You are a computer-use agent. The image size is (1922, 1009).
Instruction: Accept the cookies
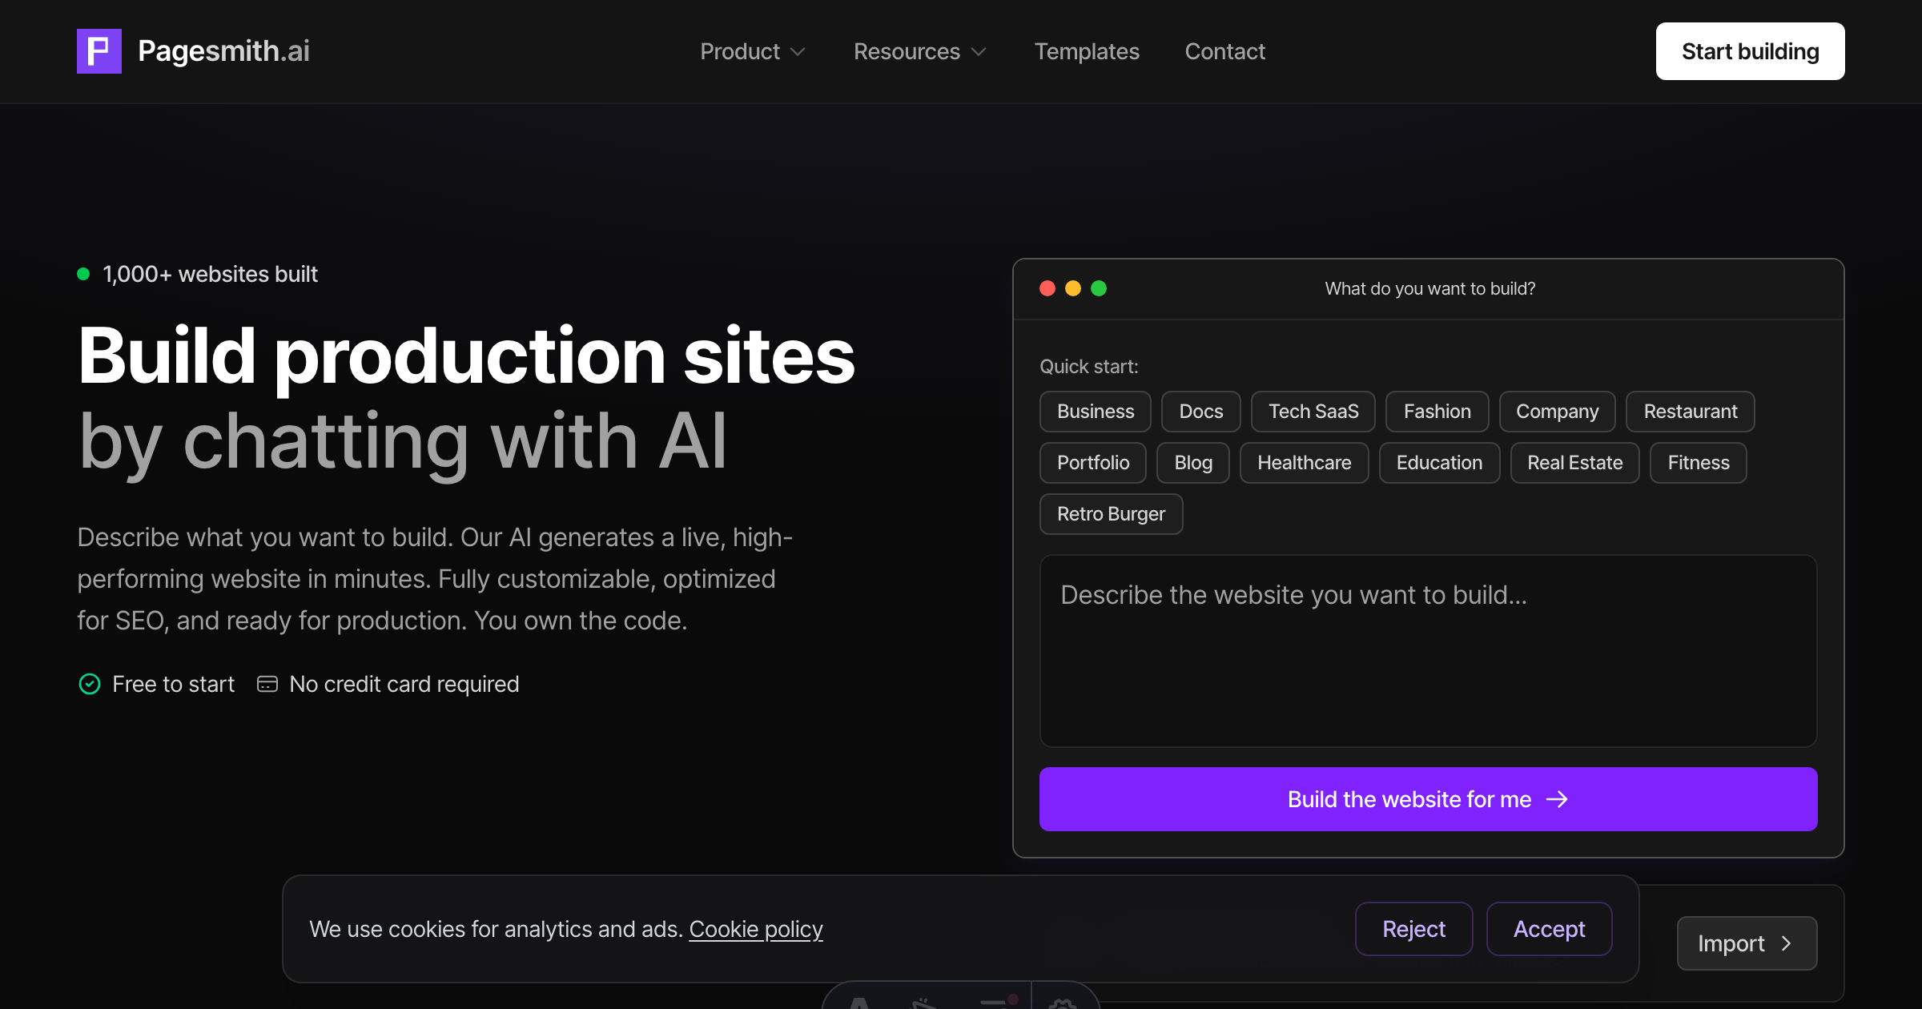[x=1549, y=929]
